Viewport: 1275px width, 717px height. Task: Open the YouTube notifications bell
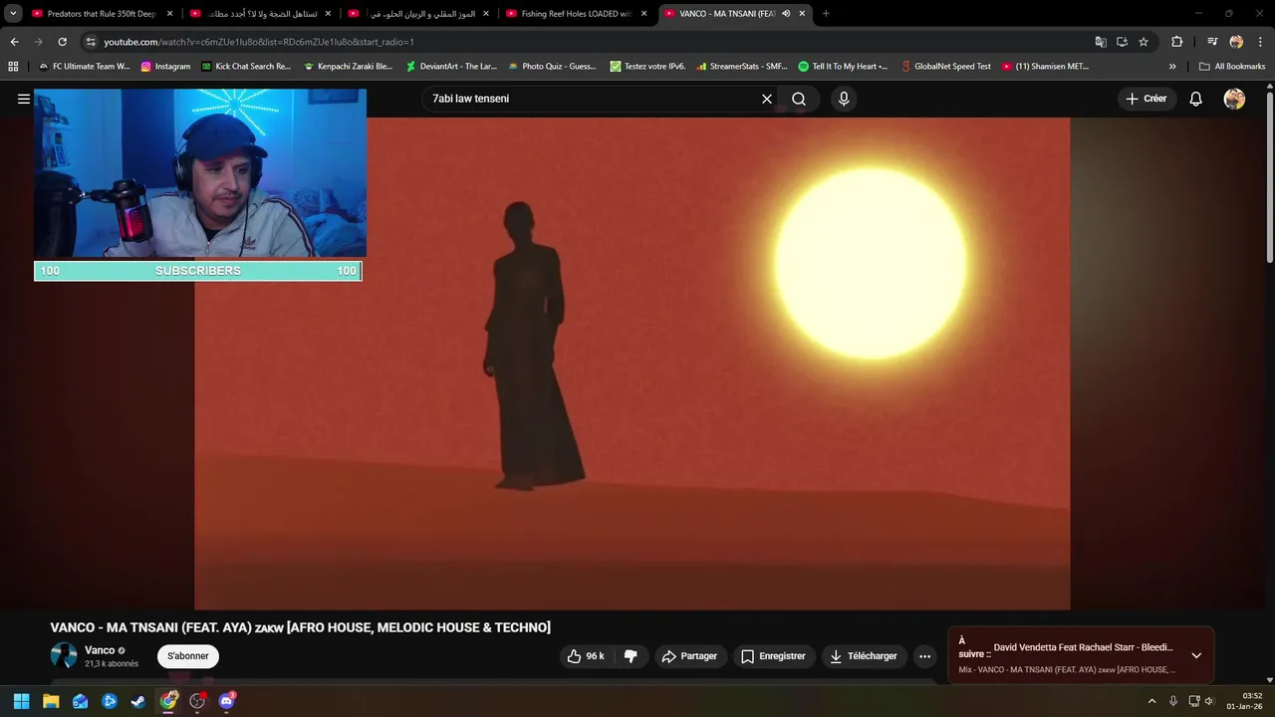point(1196,99)
